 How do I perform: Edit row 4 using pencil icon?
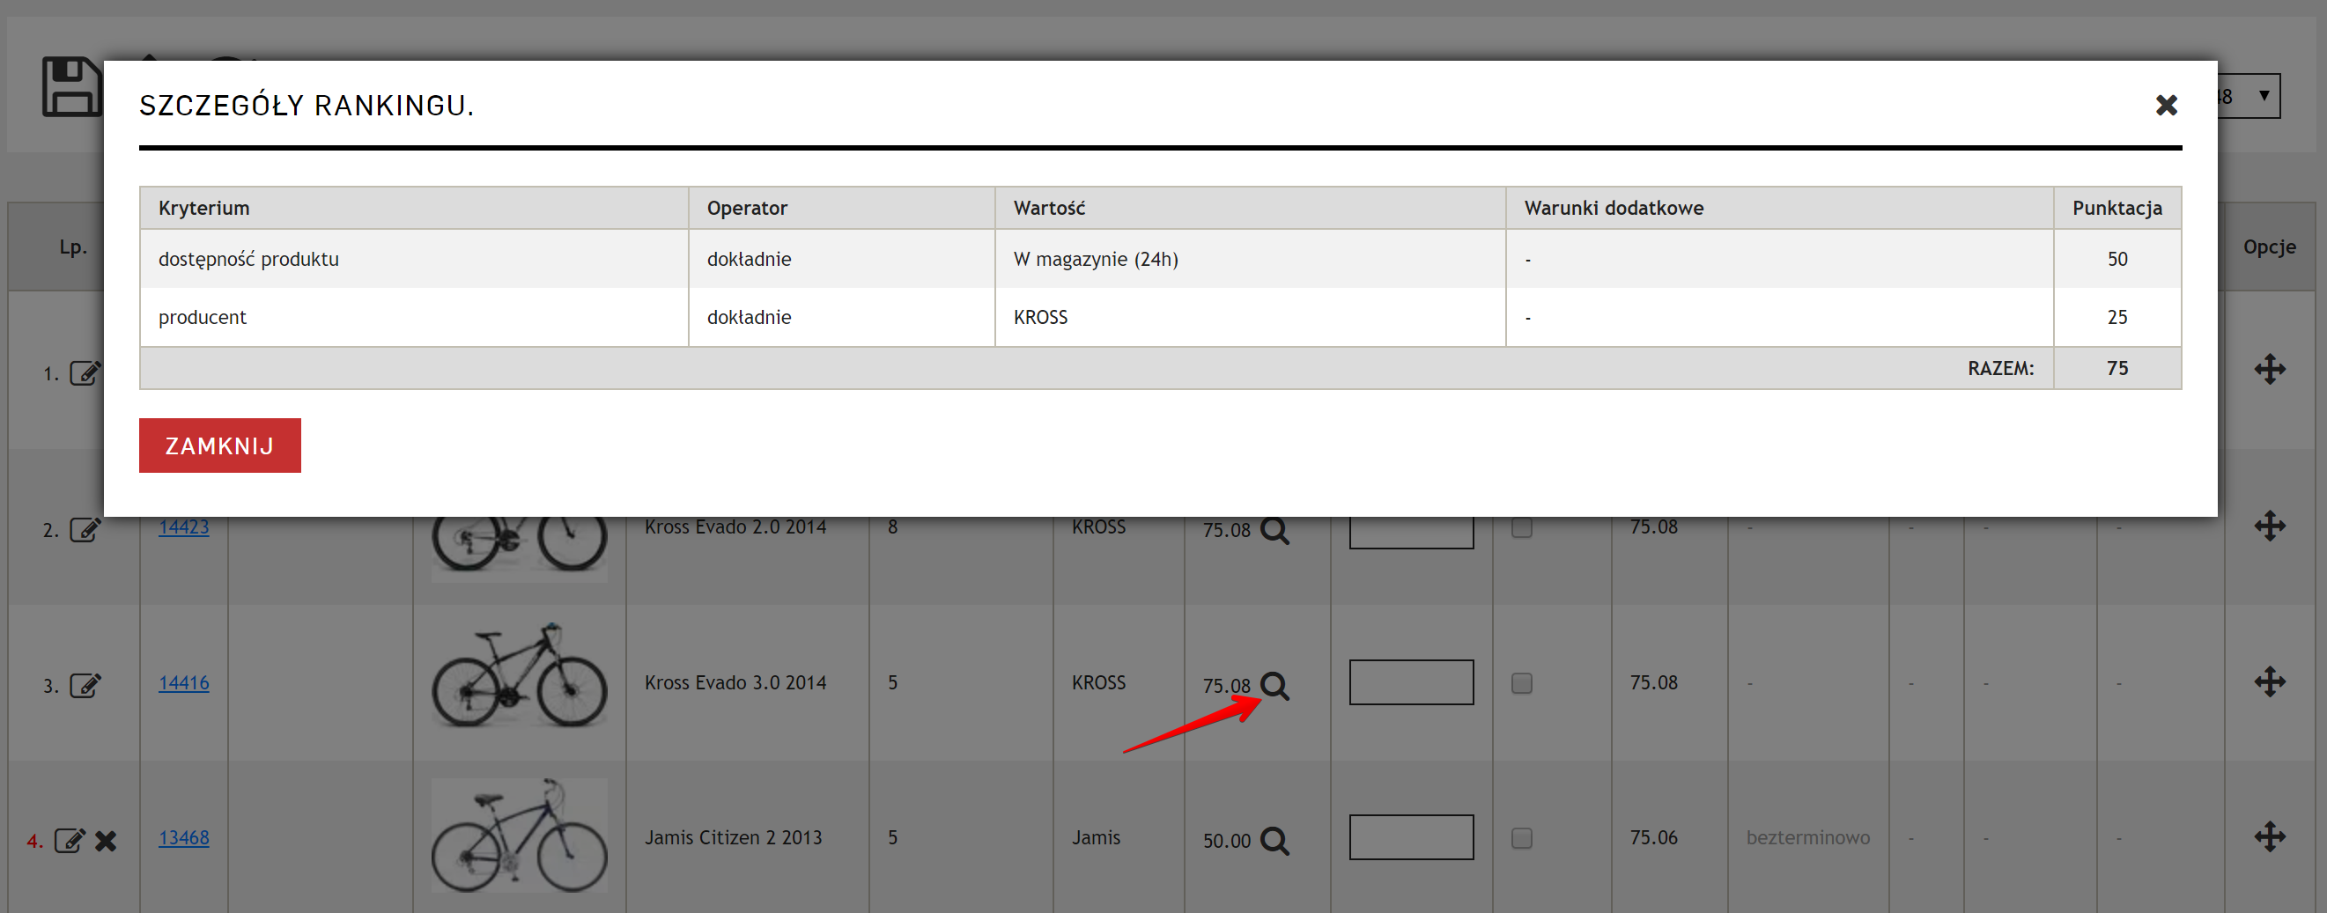[70, 841]
